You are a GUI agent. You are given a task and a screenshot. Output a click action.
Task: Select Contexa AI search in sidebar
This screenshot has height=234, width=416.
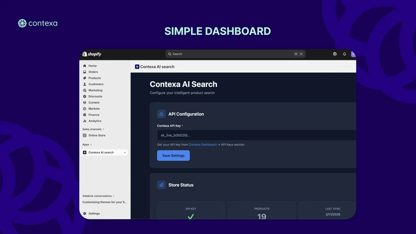[x=105, y=152]
